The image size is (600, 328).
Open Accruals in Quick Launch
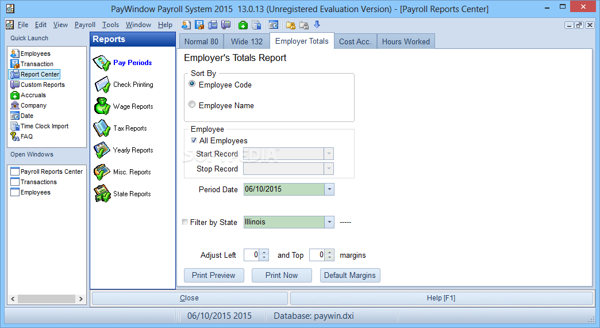point(28,95)
